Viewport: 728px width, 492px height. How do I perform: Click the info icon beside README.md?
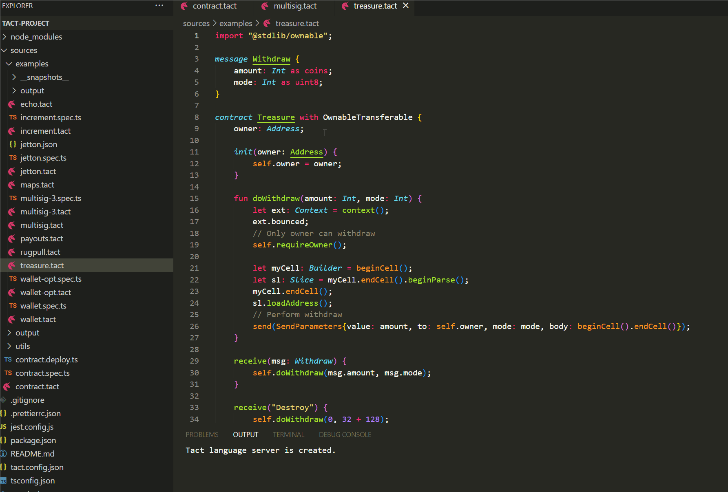click(4, 454)
